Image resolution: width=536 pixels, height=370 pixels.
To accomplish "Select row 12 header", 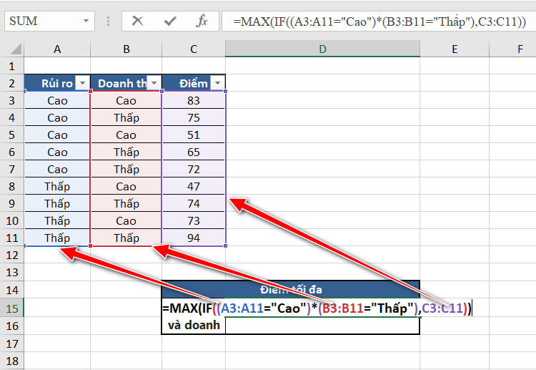I will (x=12, y=255).
